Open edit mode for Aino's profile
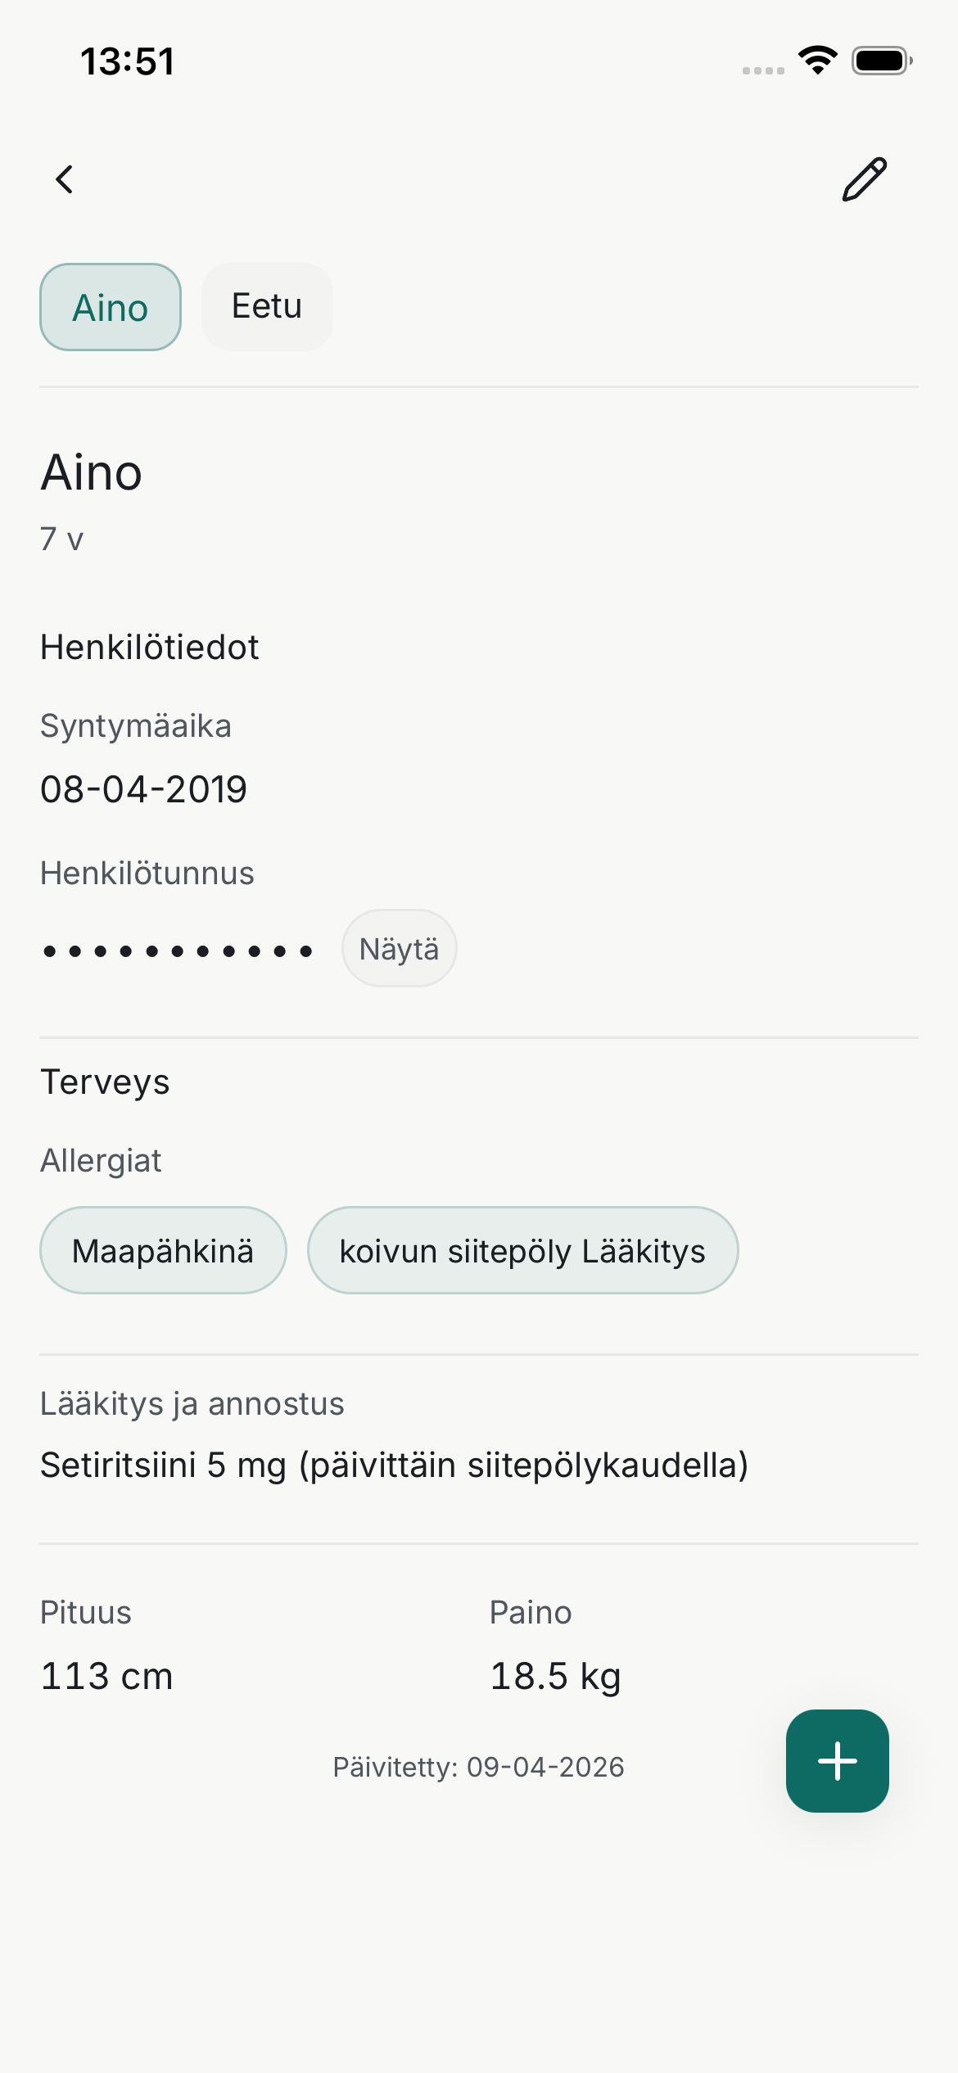 (864, 178)
